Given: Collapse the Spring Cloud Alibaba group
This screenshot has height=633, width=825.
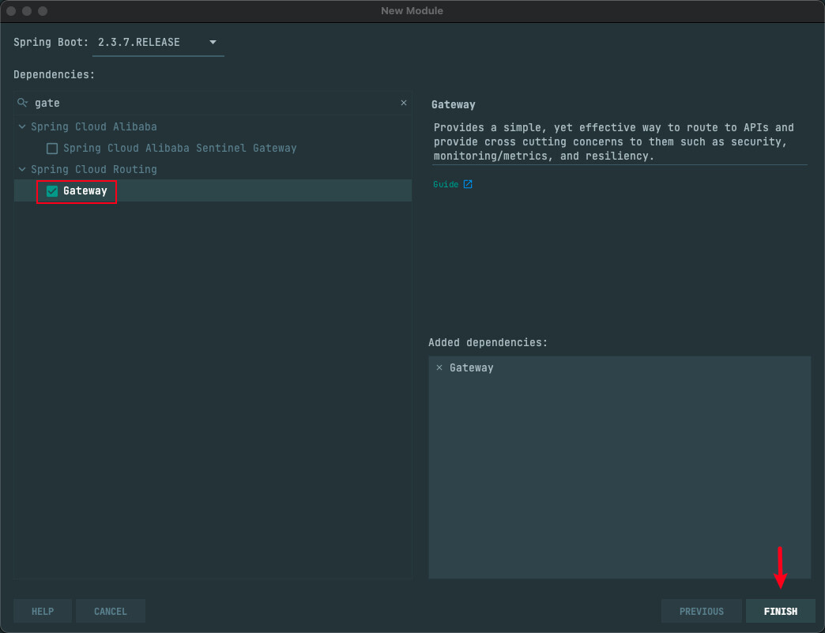Looking at the screenshot, I should 22,126.
